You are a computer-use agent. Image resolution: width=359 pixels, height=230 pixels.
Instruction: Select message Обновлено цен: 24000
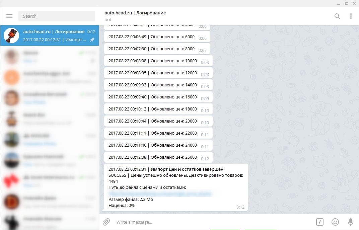click(158, 145)
